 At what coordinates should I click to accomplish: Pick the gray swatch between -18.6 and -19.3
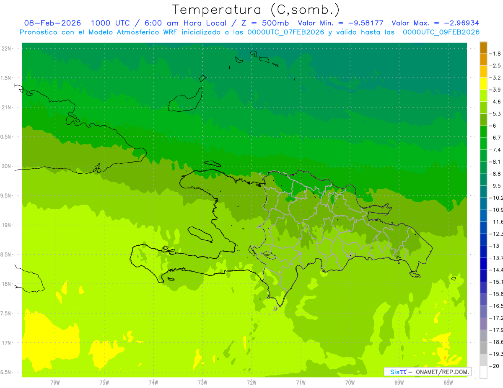[x=483, y=348]
